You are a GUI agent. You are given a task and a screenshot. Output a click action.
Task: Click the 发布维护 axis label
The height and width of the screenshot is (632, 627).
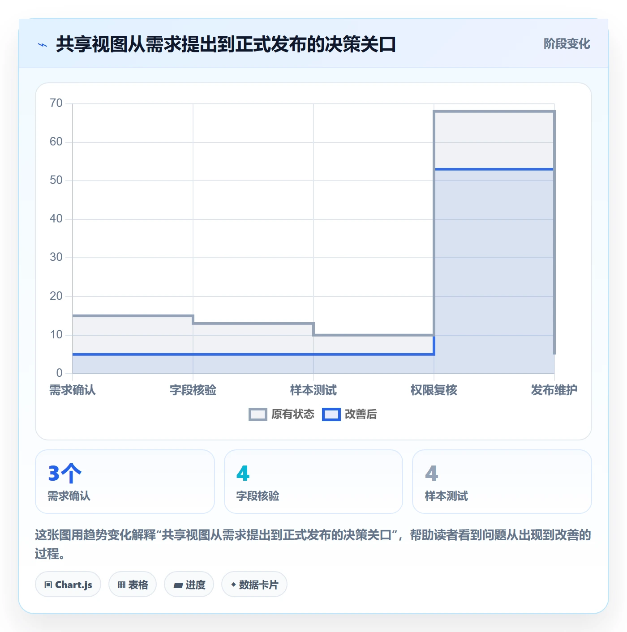click(554, 390)
